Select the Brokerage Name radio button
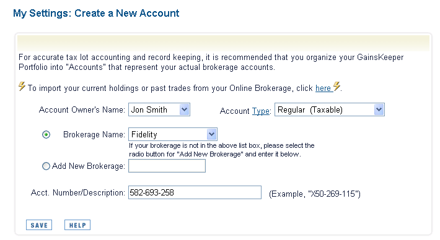 pos(46,135)
